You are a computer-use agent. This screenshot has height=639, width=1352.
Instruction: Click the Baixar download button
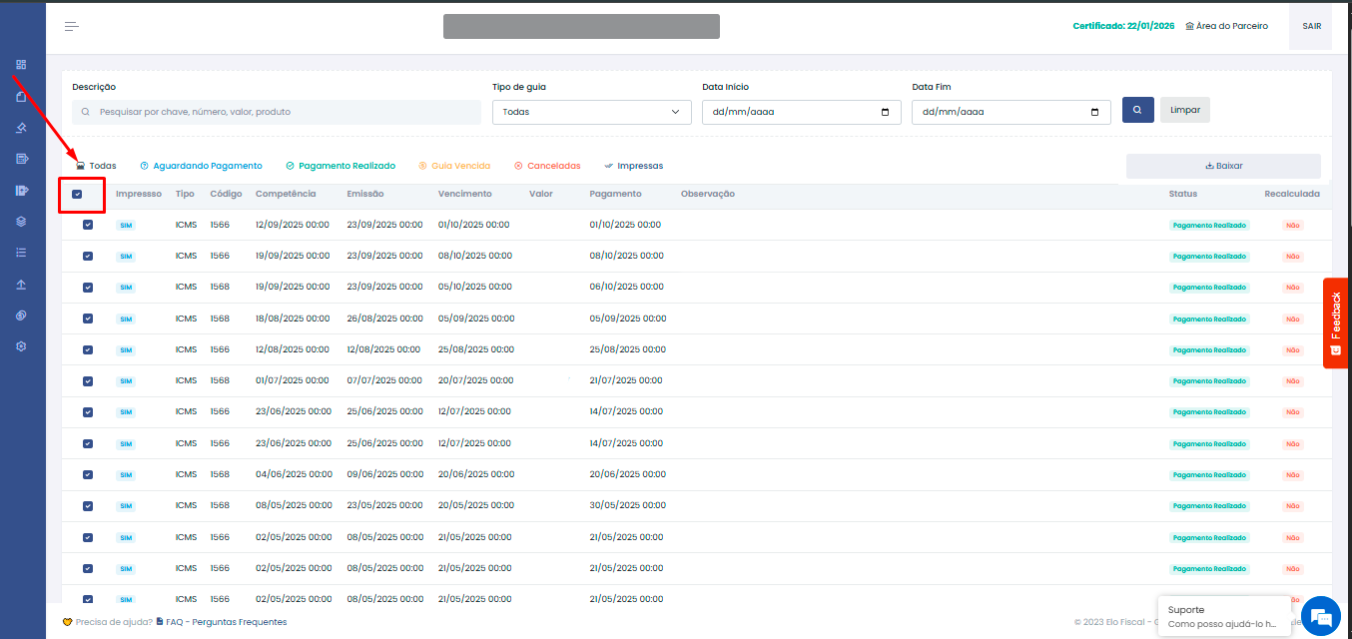click(1223, 166)
